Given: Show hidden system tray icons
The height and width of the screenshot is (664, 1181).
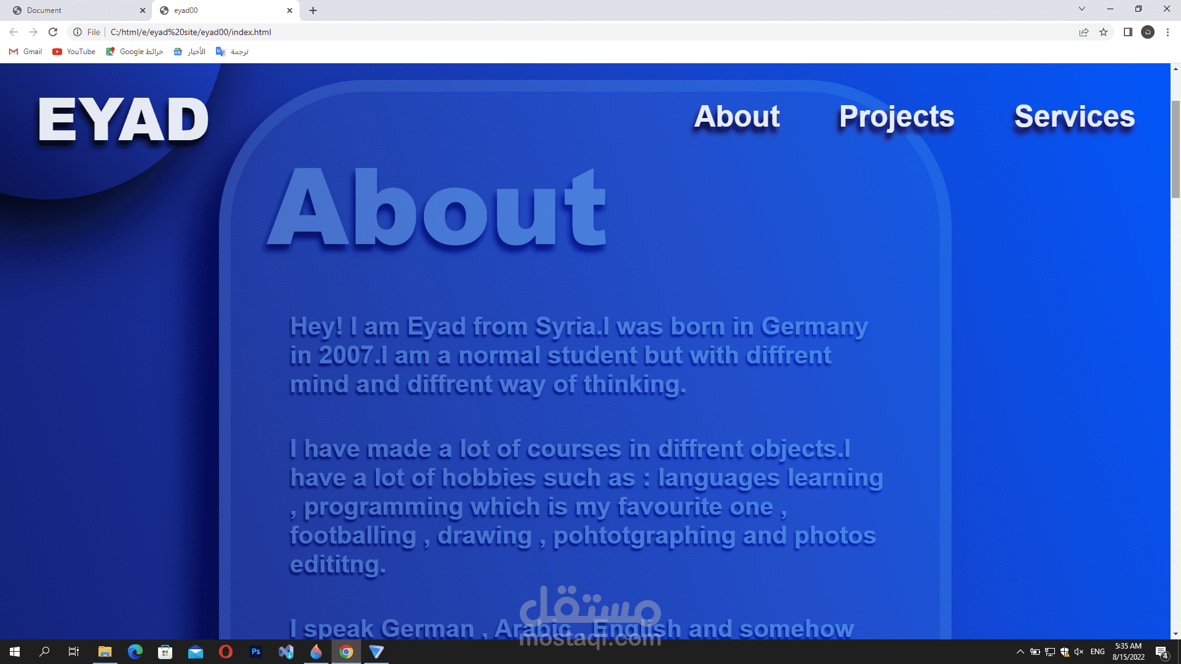Looking at the screenshot, I should (1020, 652).
